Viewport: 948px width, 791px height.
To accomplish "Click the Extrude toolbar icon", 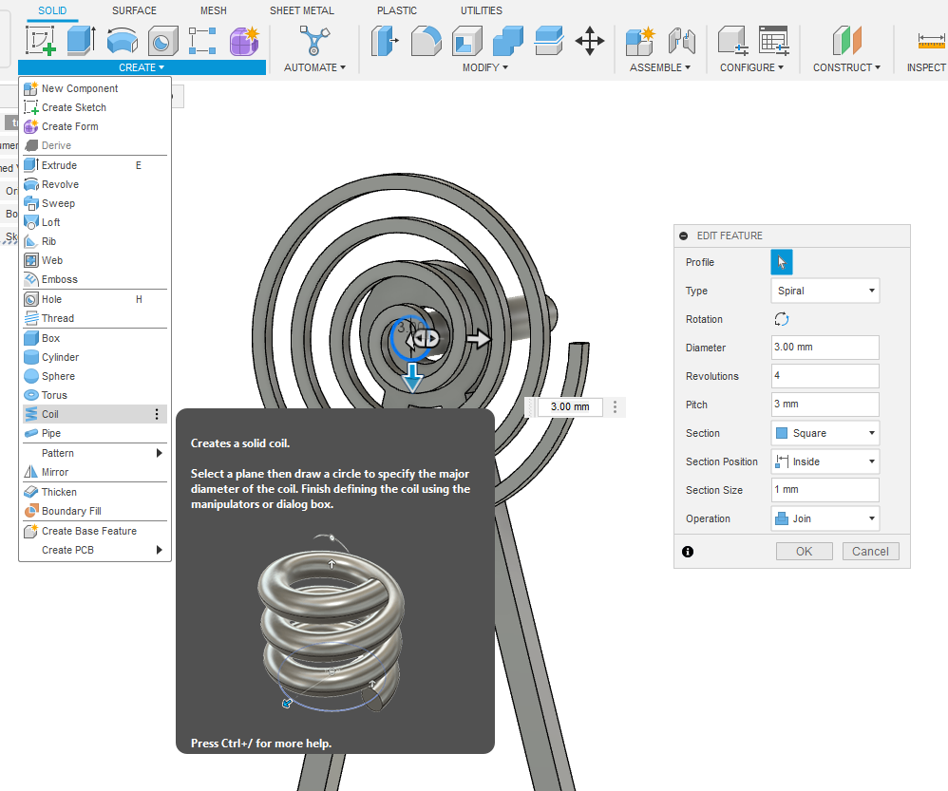I will click(81, 41).
